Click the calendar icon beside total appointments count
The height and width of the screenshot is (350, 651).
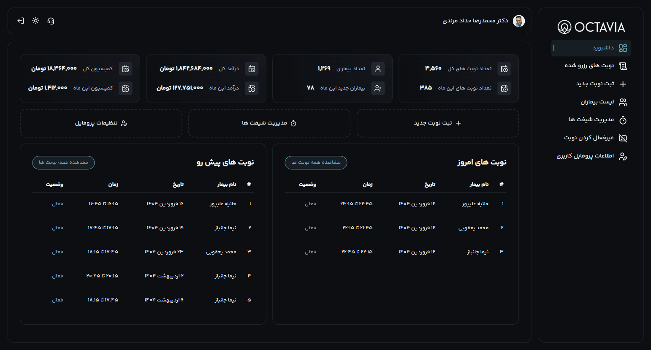coord(504,68)
